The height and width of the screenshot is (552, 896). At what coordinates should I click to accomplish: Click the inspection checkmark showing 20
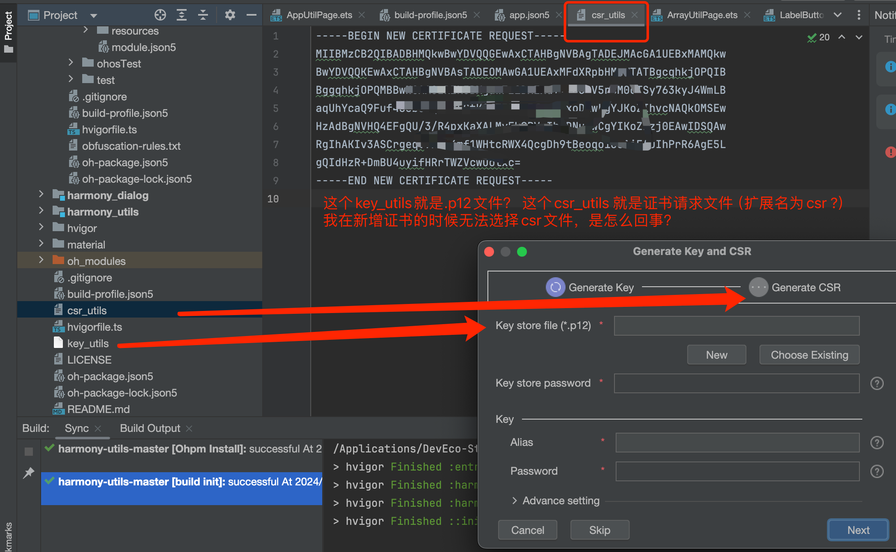click(818, 37)
